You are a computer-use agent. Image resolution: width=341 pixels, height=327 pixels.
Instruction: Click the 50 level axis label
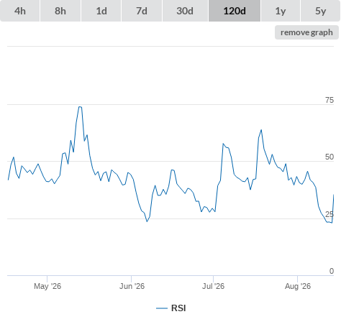tap(329, 157)
